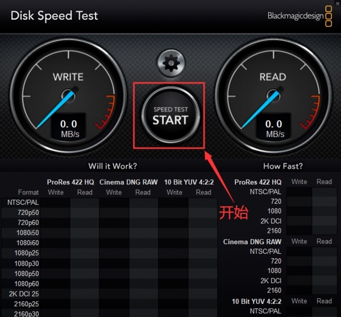Click Read header under ProRes 422 HQ in Will it Work
The image size is (341, 317).
85,192
